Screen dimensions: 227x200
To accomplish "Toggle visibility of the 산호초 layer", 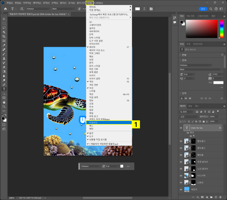I will [x=181, y=182].
